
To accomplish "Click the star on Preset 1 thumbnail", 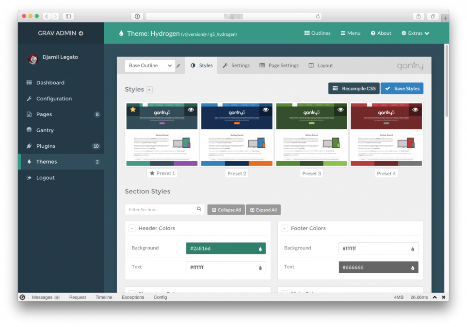I will pos(133,109).
